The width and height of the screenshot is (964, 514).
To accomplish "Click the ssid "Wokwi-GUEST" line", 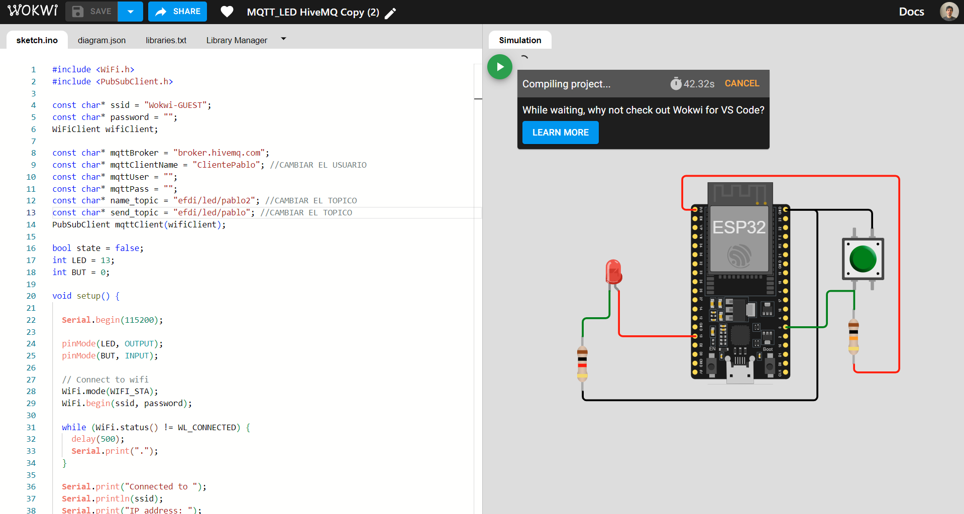I will (x=132, y=105).
